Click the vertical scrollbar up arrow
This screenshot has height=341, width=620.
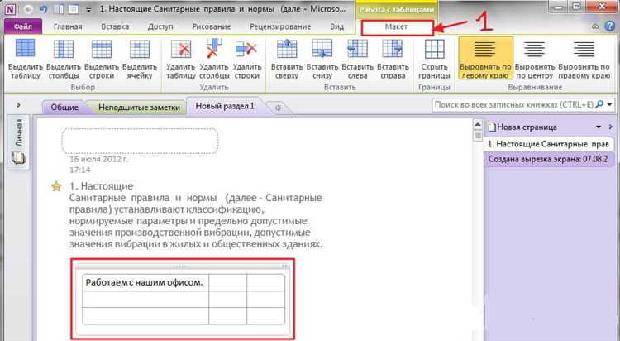[477, 125]
